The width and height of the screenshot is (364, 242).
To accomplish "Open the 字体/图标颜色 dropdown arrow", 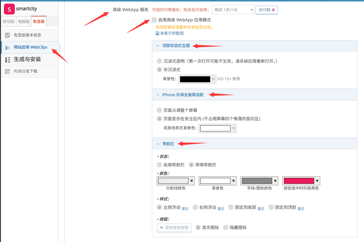I will (275, 181).
